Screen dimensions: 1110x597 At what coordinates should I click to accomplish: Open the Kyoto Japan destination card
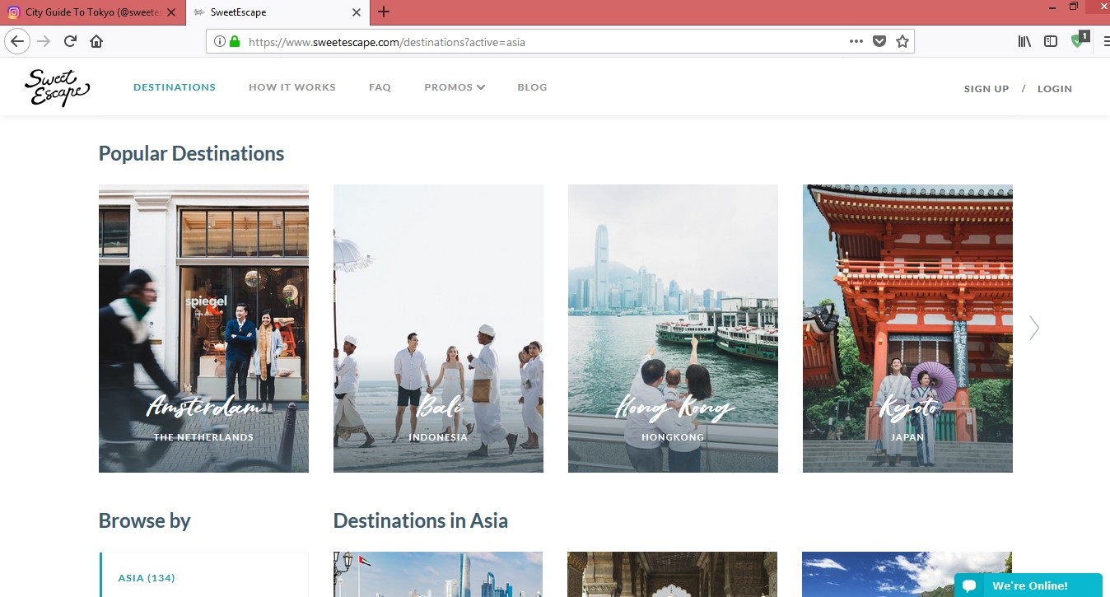pos(907,328)
